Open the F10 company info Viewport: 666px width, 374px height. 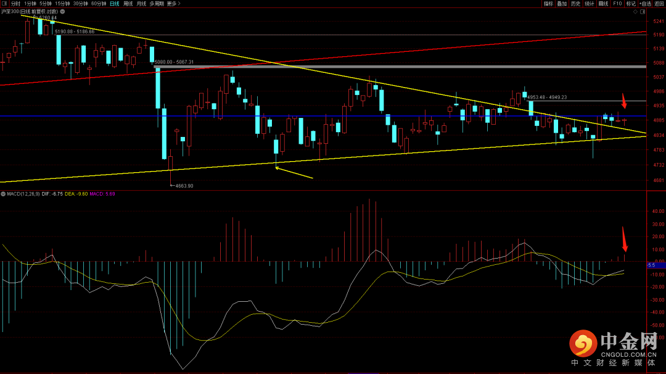click(617, 4)
